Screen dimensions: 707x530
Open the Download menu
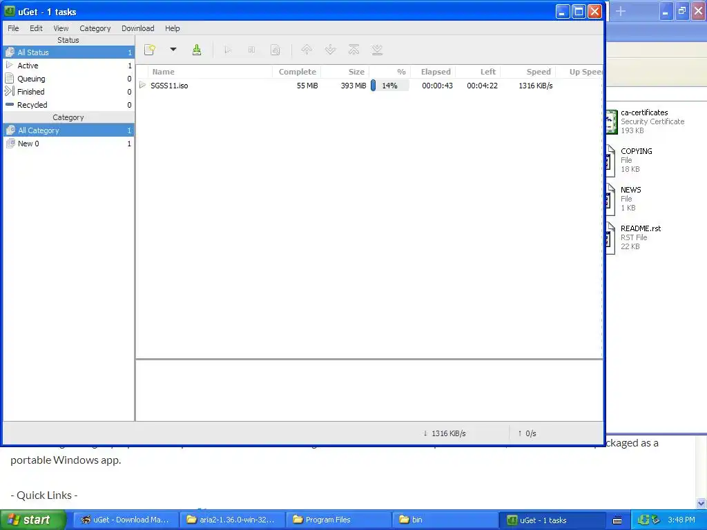(x=138, y=28)
